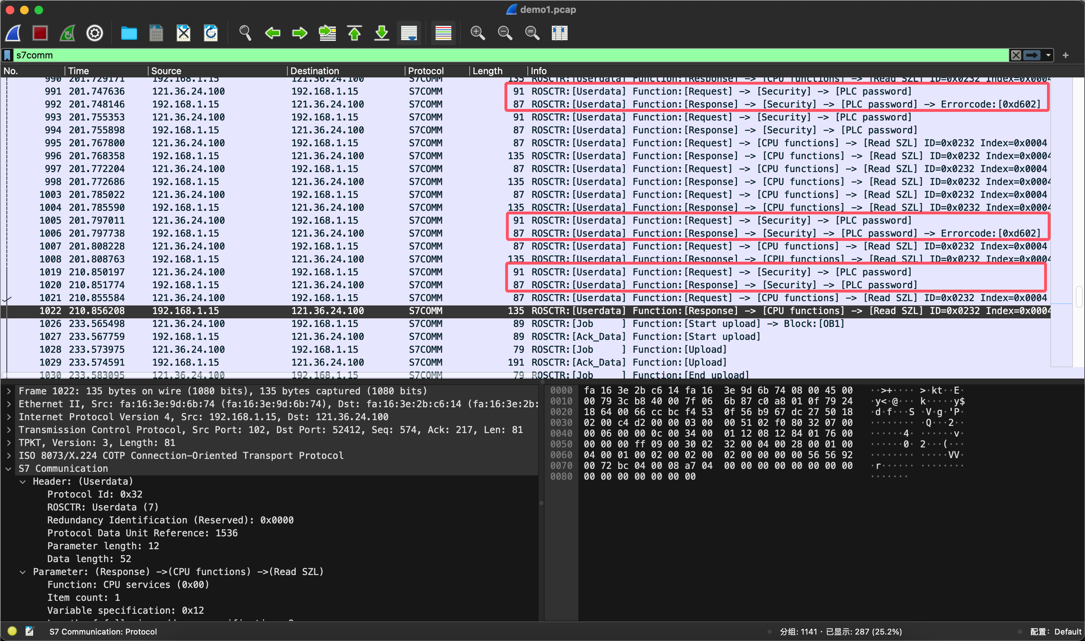Expand the TPKT layer
Viewport: 1085px width, 641px height.
coord(9,443)
